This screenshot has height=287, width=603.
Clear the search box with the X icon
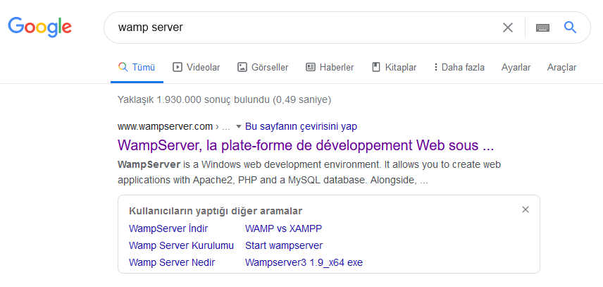pyautogui.click(x=508, y=28)
